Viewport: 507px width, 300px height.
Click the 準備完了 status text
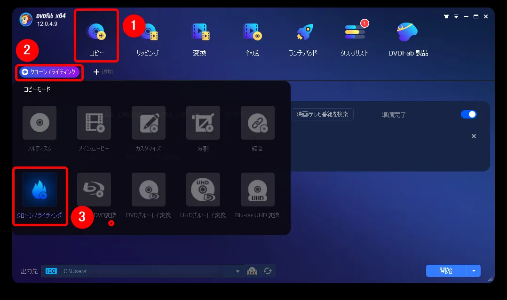394,114
